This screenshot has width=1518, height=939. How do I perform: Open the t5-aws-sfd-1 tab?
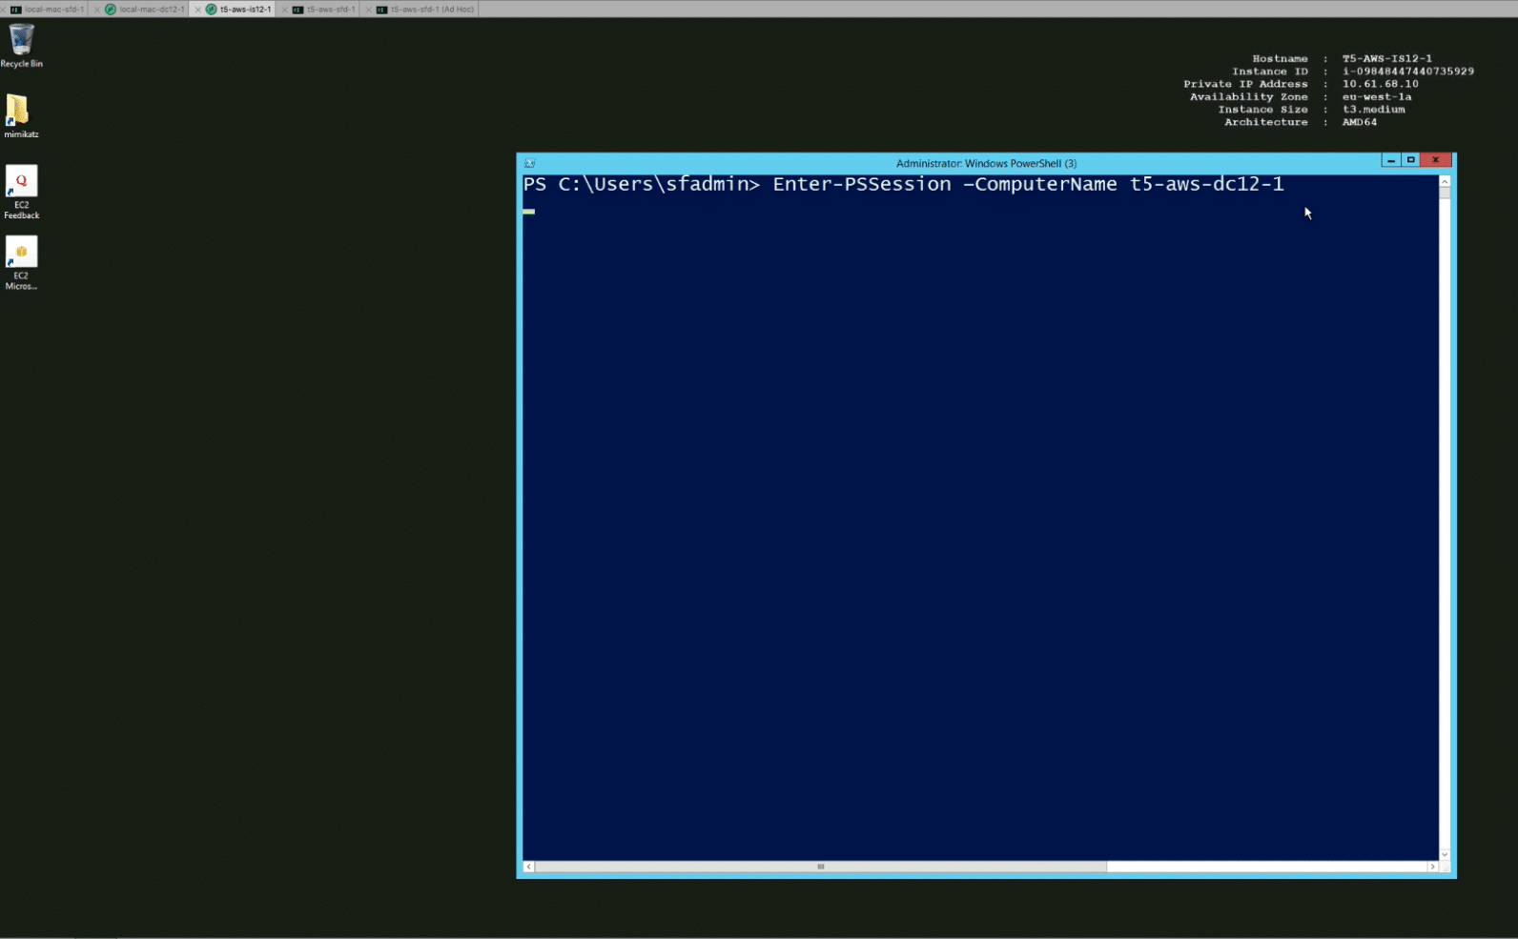[324, 10]
